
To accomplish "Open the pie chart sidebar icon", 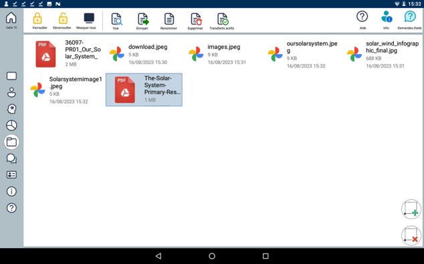I will (x=11, y=126).
